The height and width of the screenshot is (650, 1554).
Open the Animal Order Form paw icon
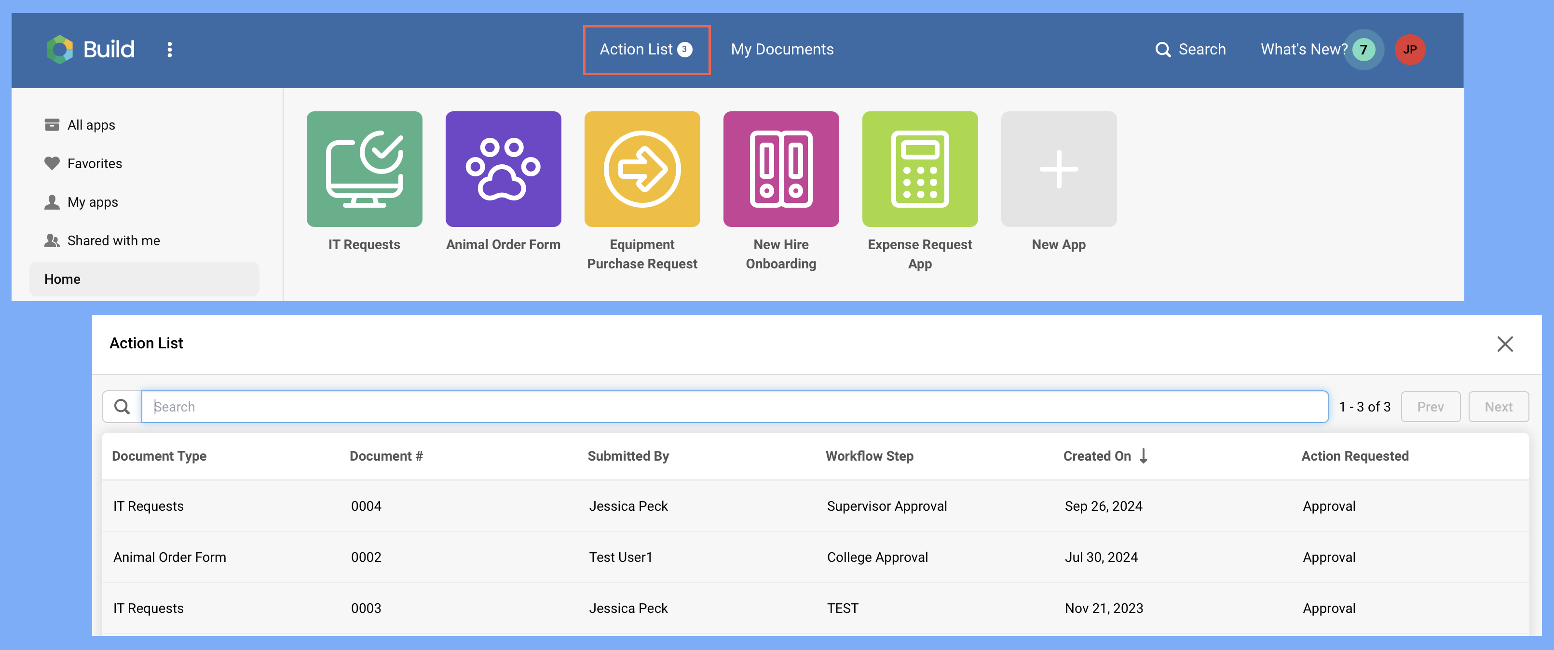pyautogui.click(x=503, y=169)
